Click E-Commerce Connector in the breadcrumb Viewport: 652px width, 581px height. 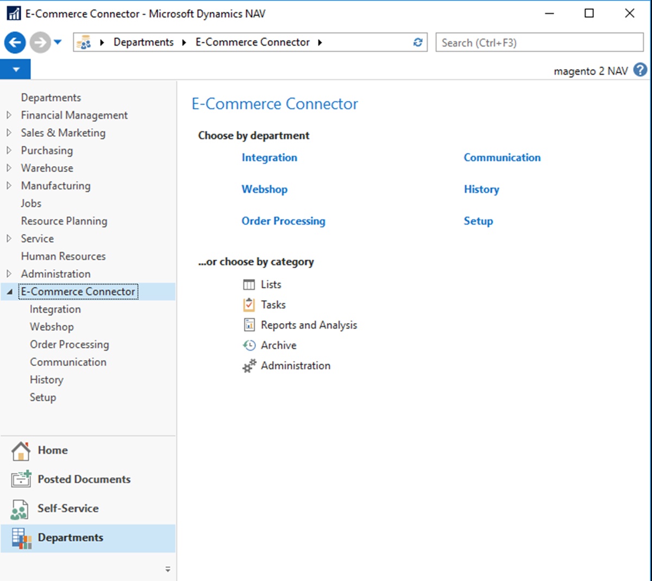pos(253,42)
